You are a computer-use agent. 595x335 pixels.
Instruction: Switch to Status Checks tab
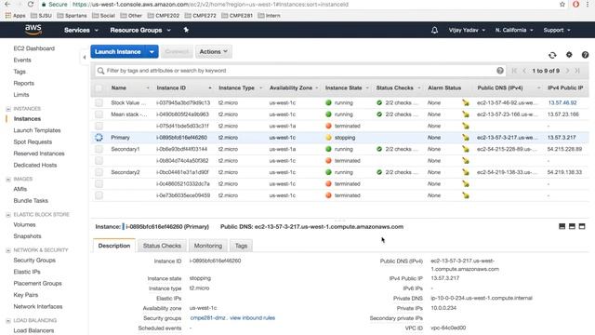[x=162, y=246]
